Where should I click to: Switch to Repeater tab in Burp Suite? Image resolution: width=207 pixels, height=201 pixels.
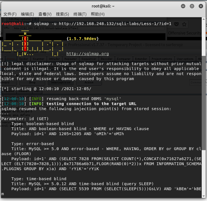coord(71,59)
